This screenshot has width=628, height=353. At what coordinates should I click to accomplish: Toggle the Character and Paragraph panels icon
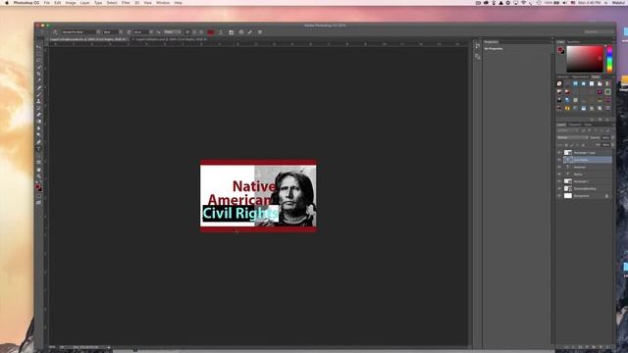tap(232, 32)
